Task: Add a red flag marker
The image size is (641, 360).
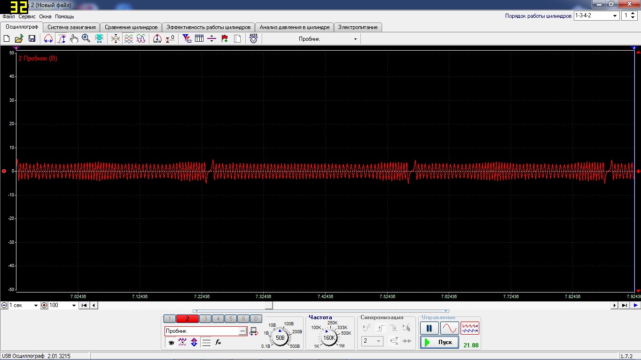Action: coord(225,39)
